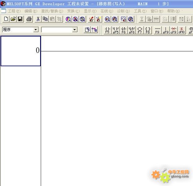
Task: Copy selection with Copy icon
Action: (x=45, y=19)
